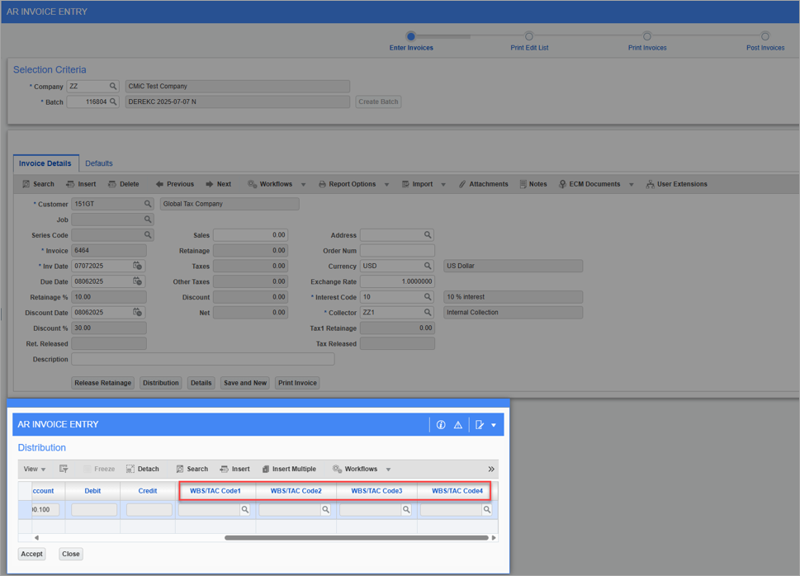Click Debit cell in distribution row
The image size is (800, 576).
click(94, 510)
